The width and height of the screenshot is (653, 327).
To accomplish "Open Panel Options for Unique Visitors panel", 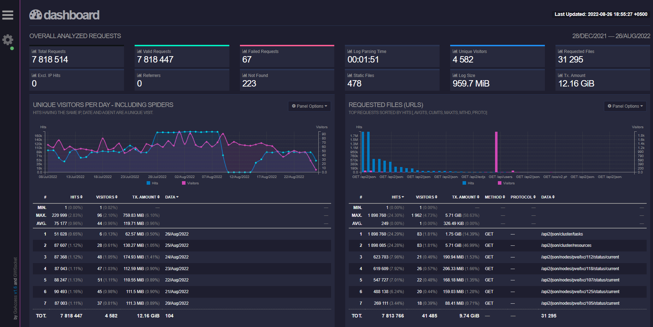I will click(310, 106).
